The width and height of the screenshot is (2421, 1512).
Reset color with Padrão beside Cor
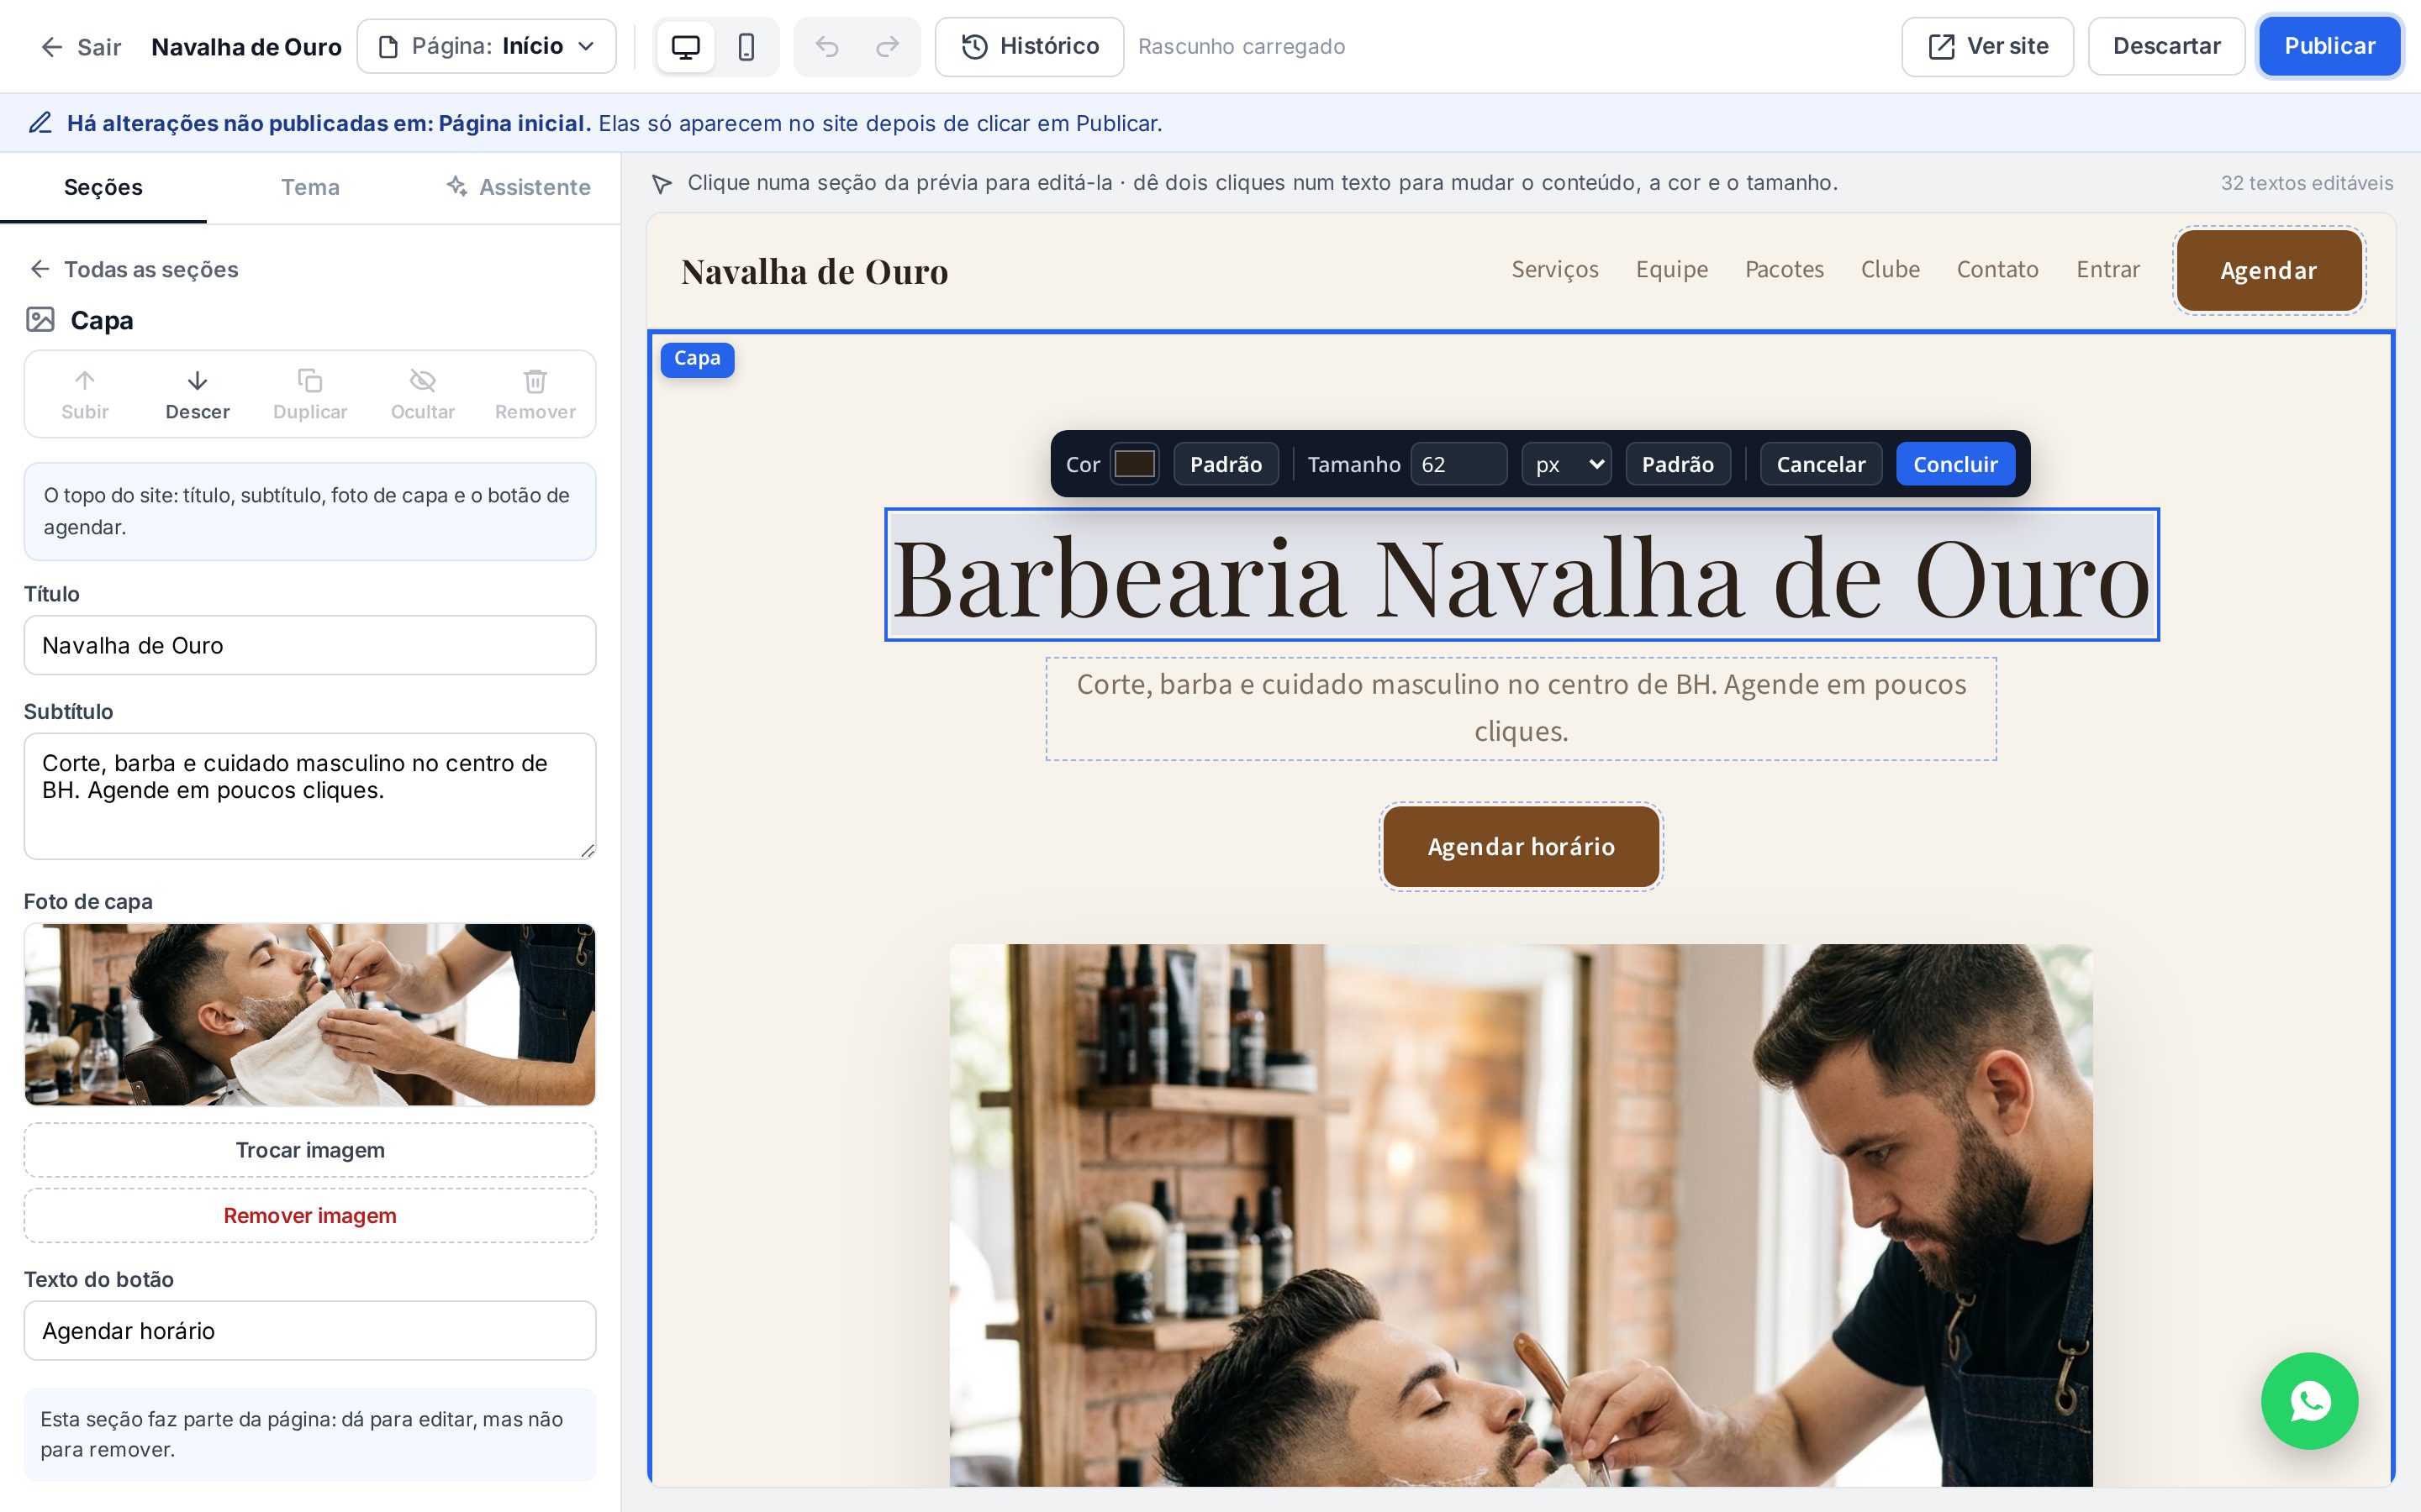(x=1226, y=464)
